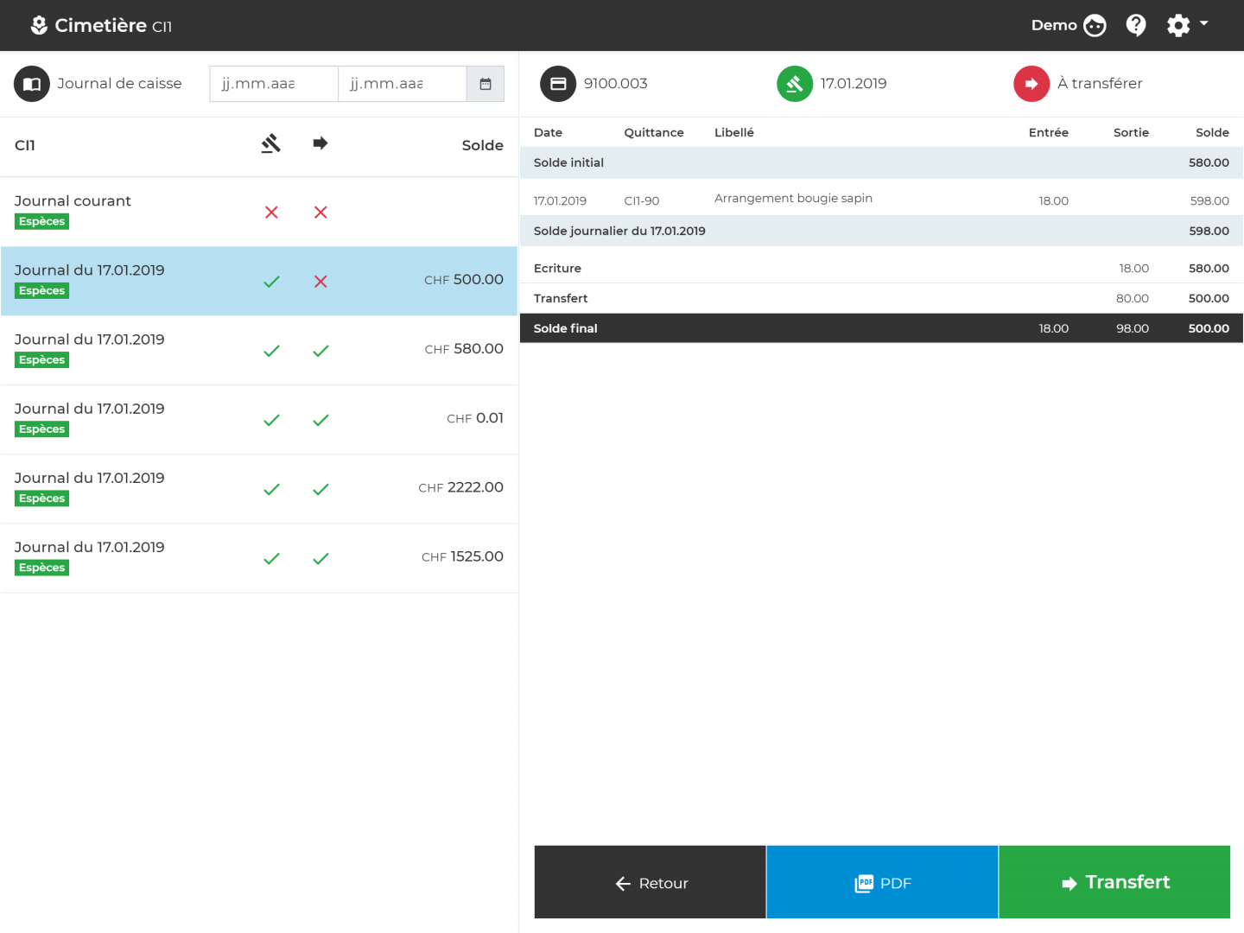1244x933 pixels.
Task: Open the help question mark icon
Action: click(1136, 25)
